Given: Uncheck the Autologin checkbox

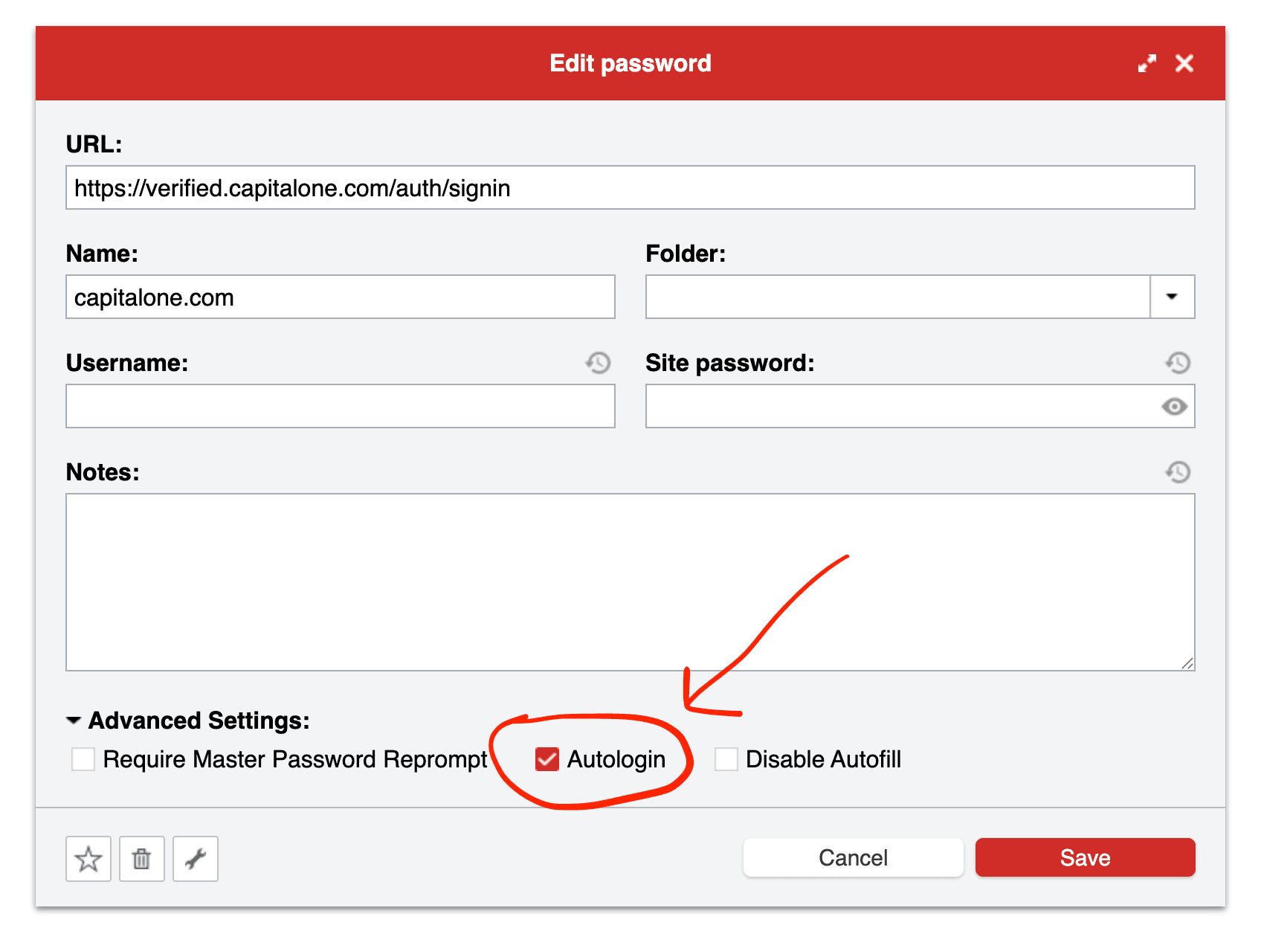Looking at the screenshot, I should pyautogui.click(x=548, y=759).
